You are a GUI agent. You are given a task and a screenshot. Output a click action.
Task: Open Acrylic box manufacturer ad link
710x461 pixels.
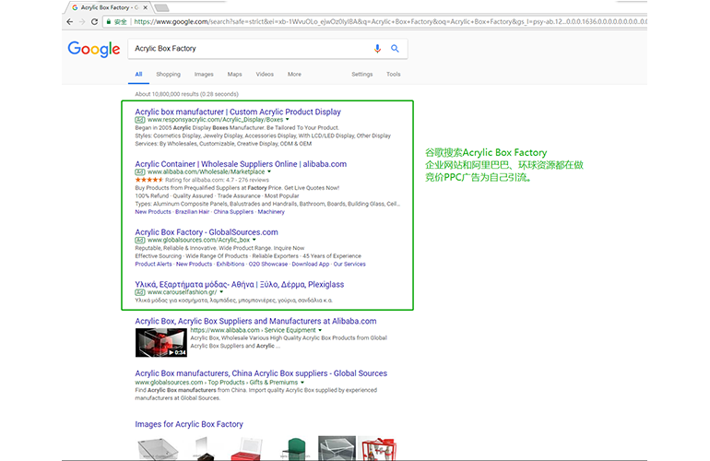pos(238,112)
